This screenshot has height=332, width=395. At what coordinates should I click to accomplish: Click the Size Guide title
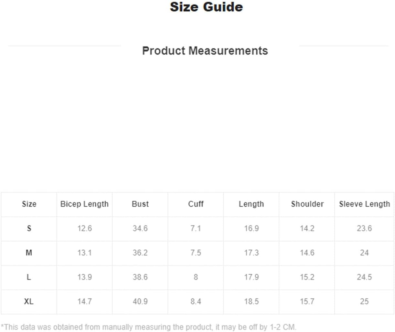pos(206,7)
